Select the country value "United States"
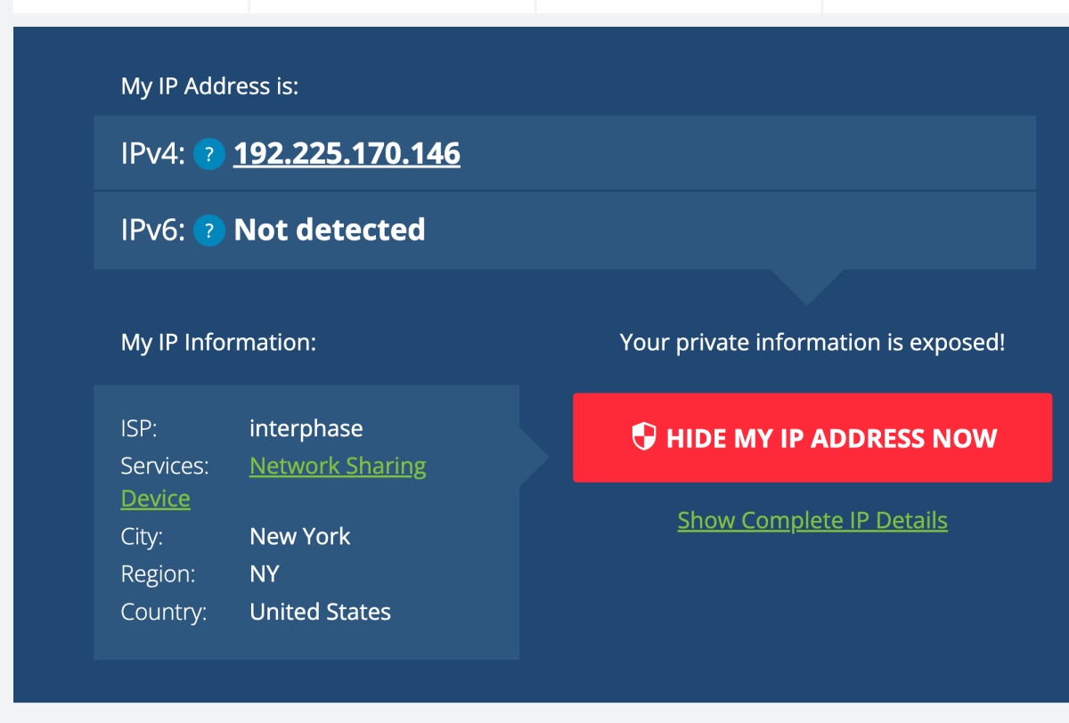Viewport: 1069px width, 723px height. point(320,612)
